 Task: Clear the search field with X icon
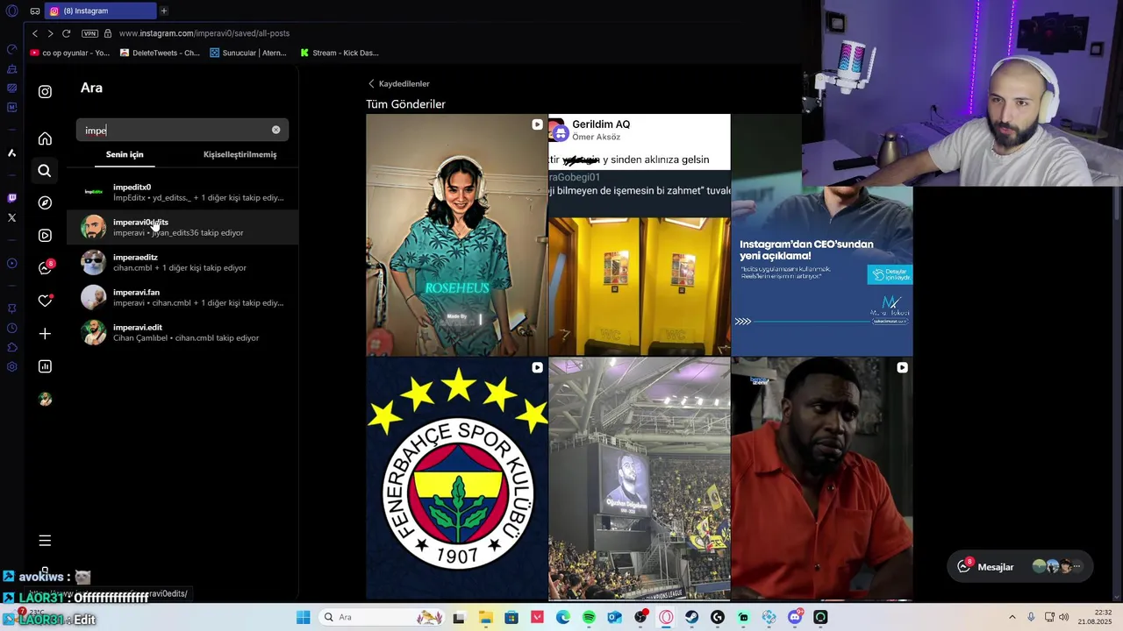point(275,130)
